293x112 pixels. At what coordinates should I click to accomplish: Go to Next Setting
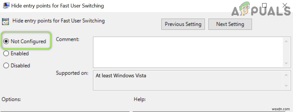pyautogui.click(x=230, y=24)
